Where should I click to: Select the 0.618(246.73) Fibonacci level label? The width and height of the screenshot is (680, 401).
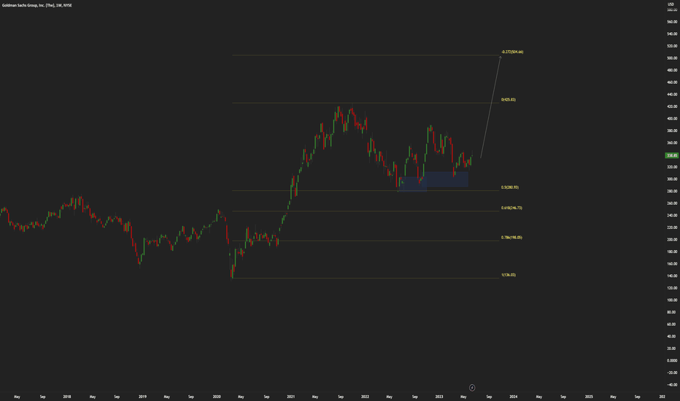pyautogui.click(x=511, y=208)
